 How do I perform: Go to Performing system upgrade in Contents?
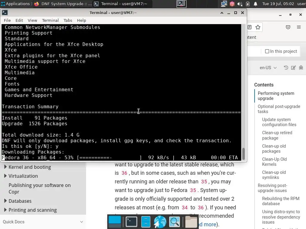276,96
